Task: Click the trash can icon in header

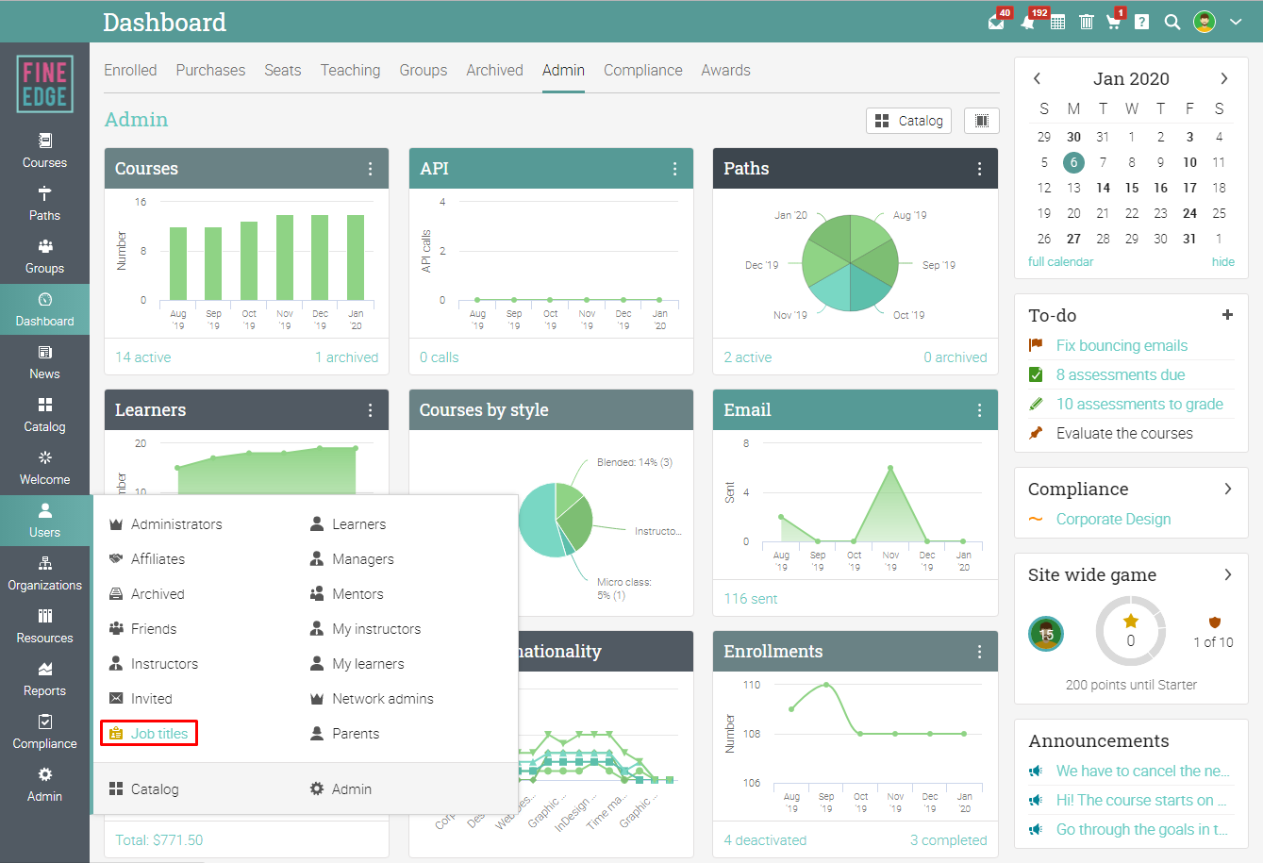Action: coord(1087,22)
